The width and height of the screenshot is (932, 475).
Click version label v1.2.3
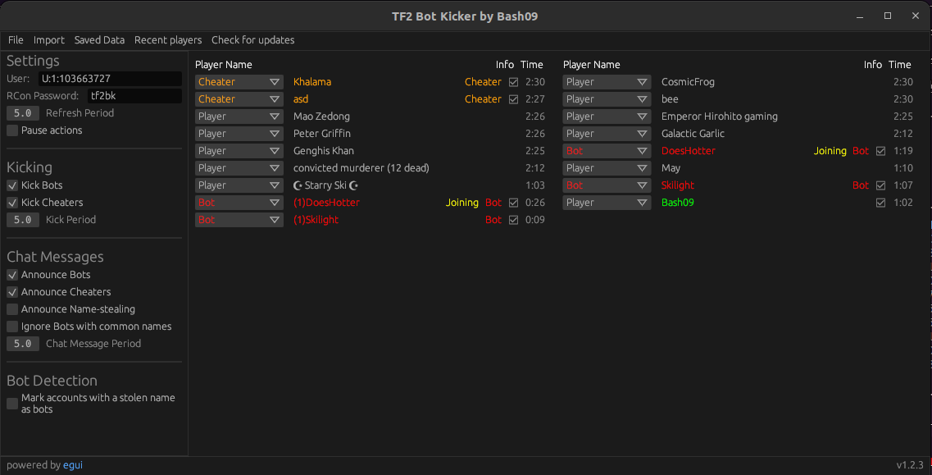coord(910,465)
